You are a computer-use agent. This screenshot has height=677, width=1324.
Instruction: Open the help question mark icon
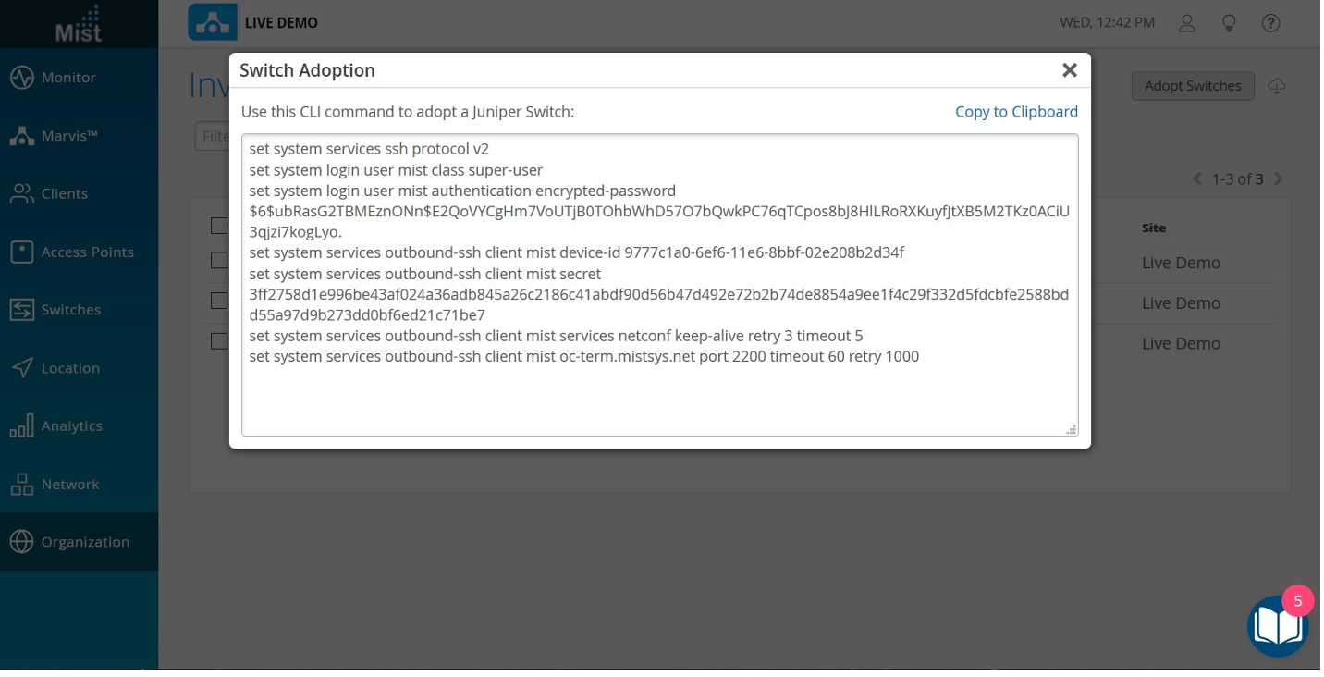coord(1271,23)
